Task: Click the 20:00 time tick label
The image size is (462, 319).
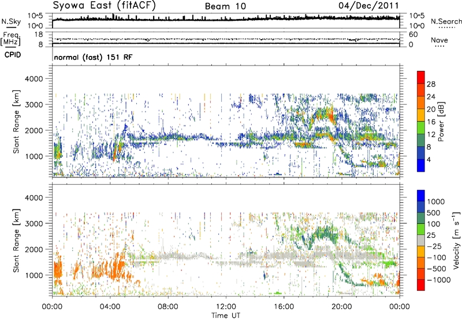Action: 342,307
